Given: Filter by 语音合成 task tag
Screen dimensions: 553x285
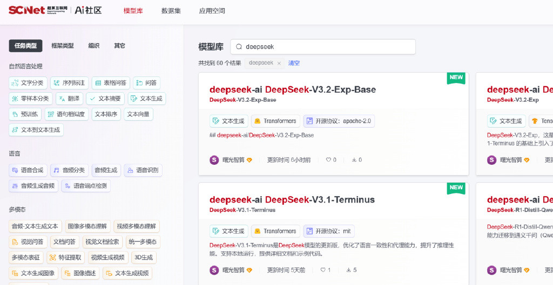Looking at the screenshot, I should (28, 170).
